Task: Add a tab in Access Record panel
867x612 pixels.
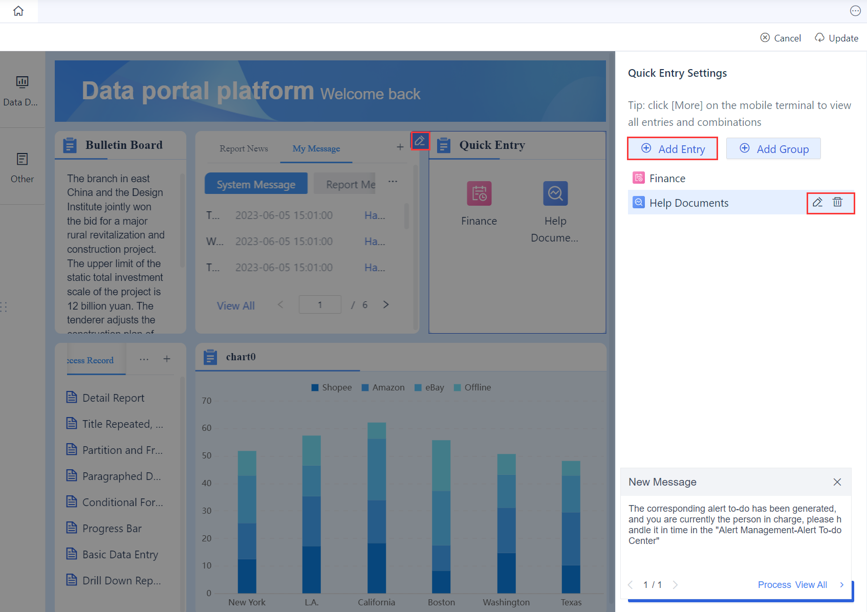Action: coord(167,359)
